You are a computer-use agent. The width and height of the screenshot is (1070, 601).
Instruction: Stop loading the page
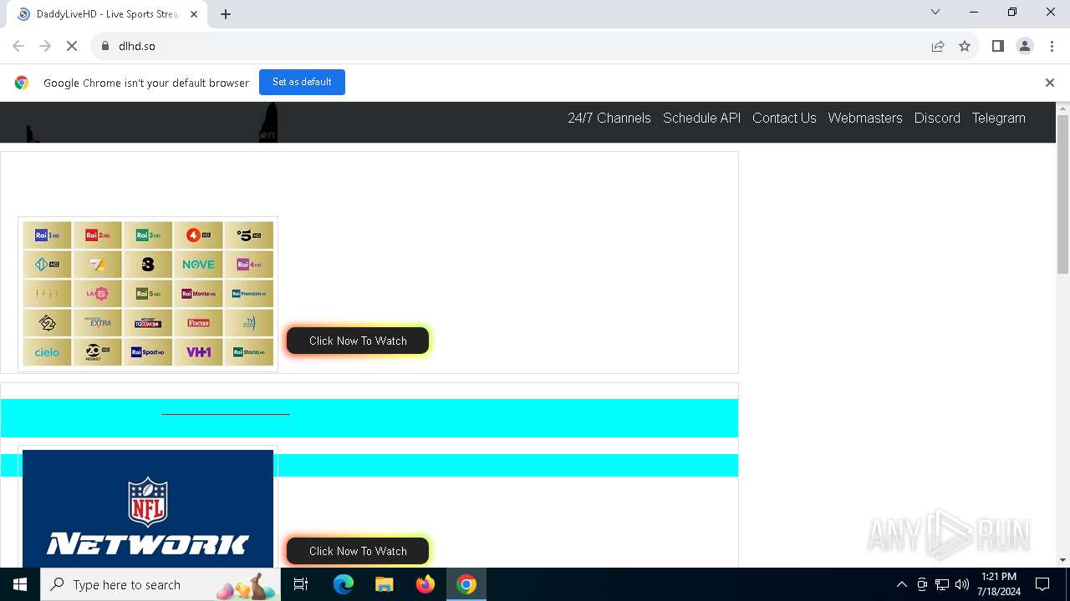pyautogui.click(x=72, y=46)
